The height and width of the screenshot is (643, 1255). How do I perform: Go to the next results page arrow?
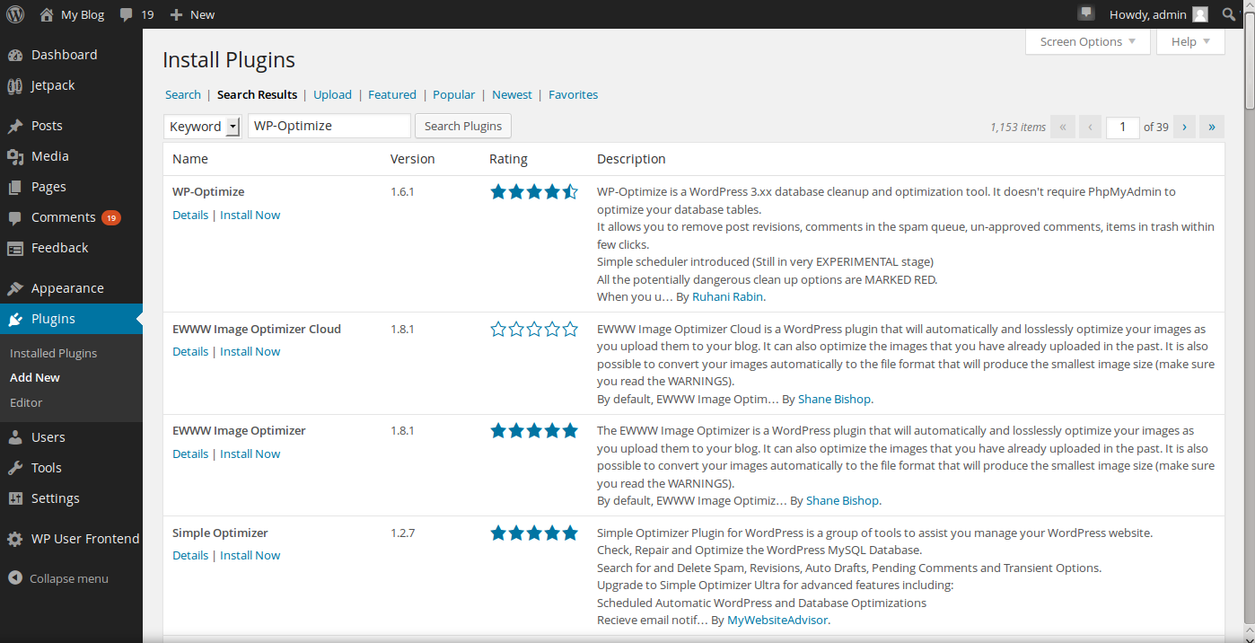1184,127
